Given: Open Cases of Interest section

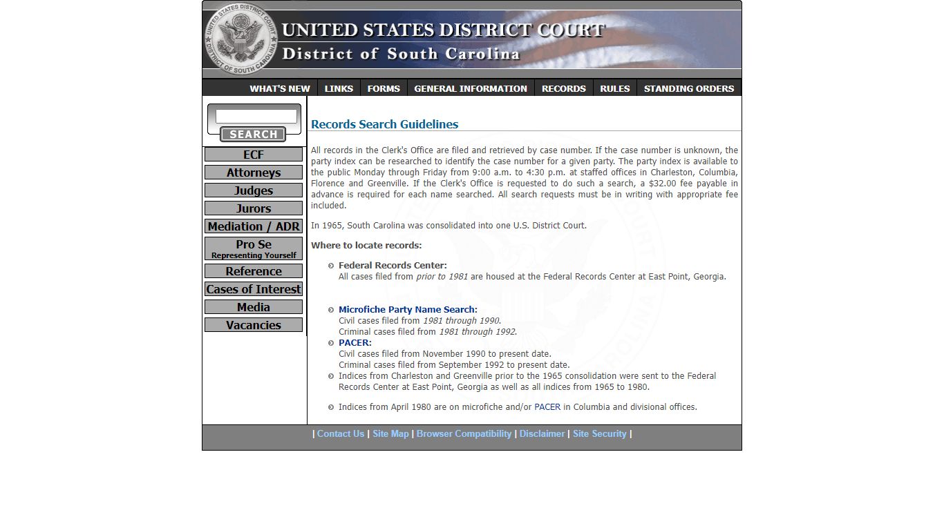Looking at the screenshot, I should (254, 289).
